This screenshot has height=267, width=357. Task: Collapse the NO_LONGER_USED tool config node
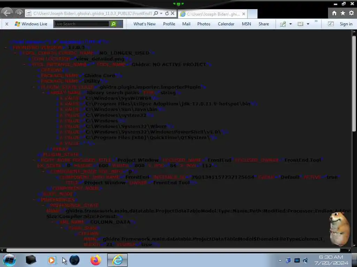click(15, 53)
